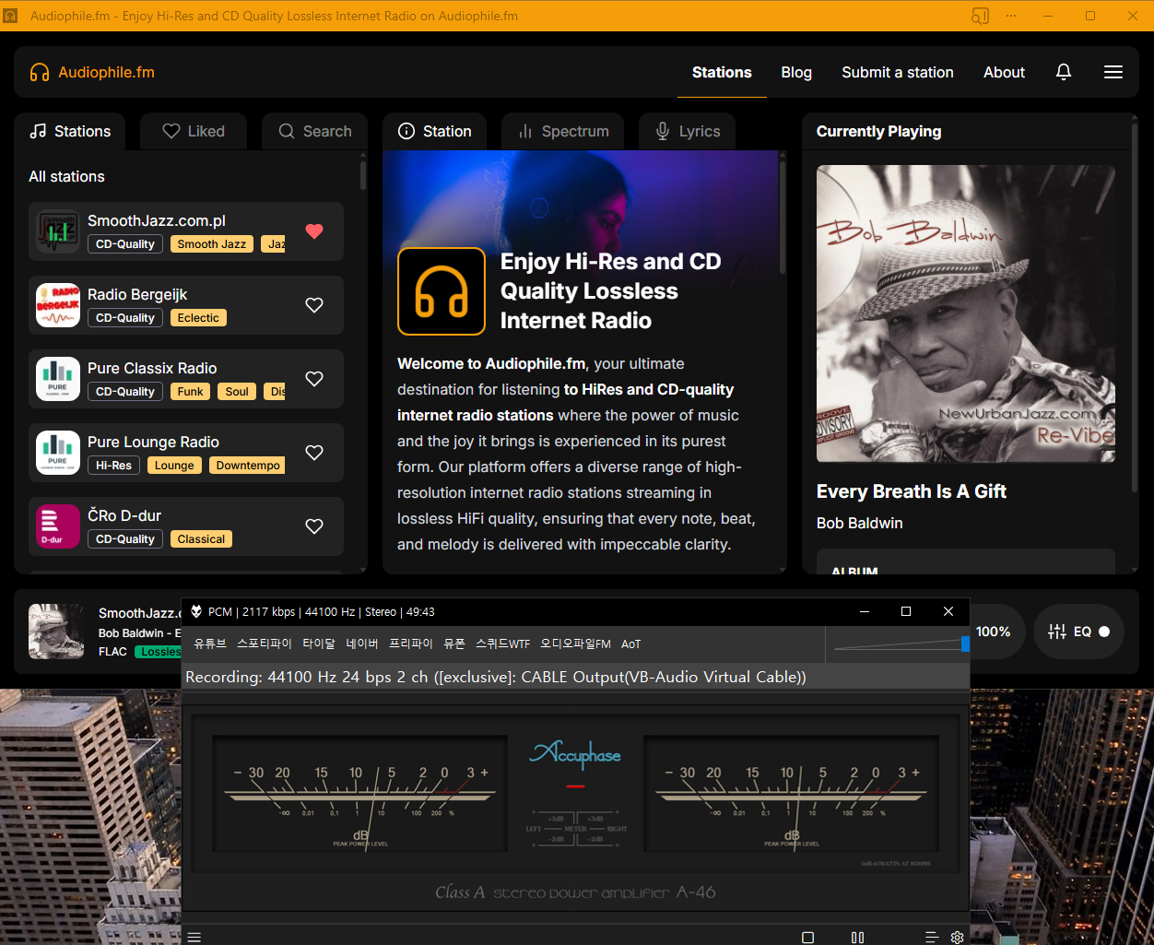Image resolution: width=1154 pixels, height=945 pixels.
Task: Click the equalizer sliders icon beside EQ
Action: tap(1057, 632)
